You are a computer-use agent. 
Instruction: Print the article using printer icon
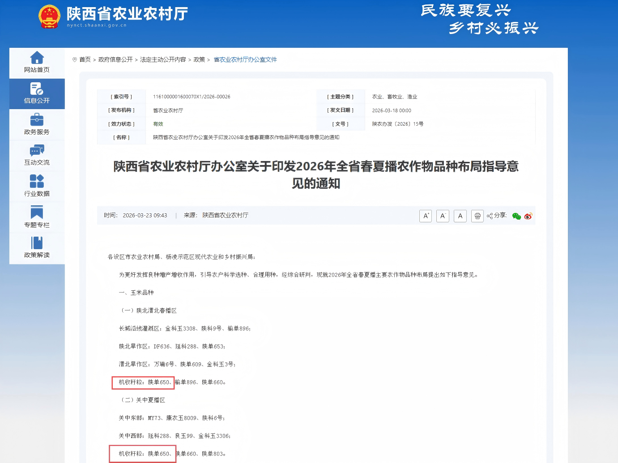tap(477, 216)
